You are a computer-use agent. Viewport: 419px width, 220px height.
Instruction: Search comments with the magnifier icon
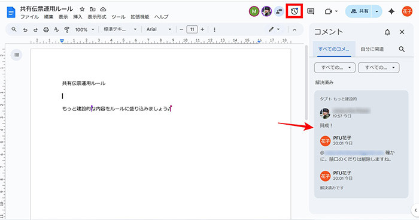point(402,49)
